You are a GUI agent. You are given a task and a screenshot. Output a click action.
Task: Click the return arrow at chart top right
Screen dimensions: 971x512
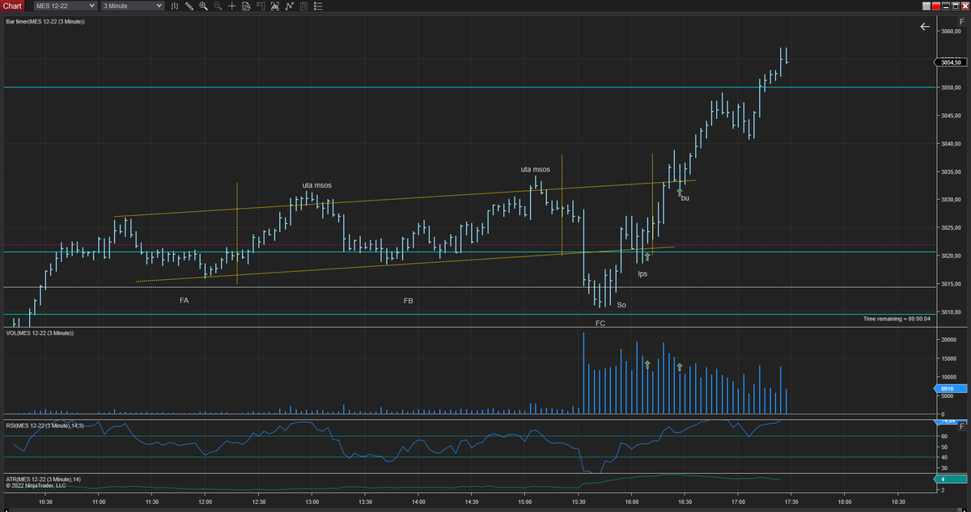(x=925, y=27)
